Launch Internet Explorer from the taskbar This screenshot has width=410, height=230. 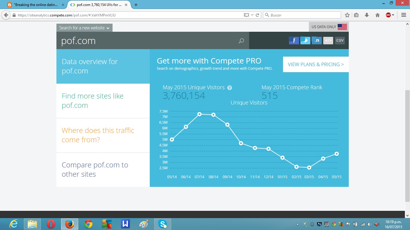(14, 224)
